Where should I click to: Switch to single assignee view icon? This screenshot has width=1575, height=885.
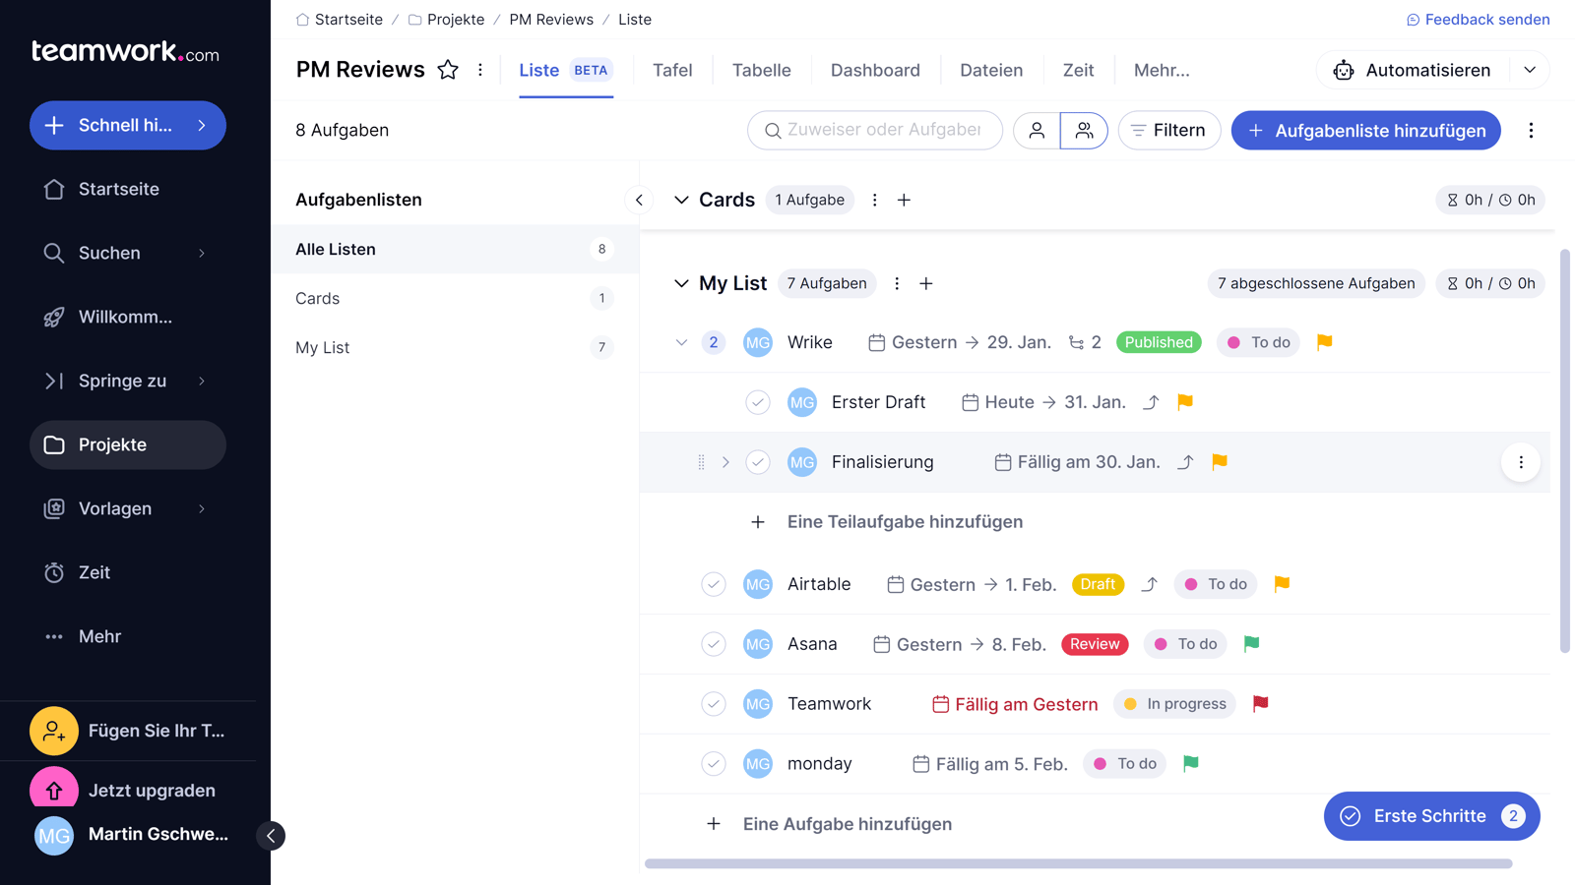(1036, 130)
